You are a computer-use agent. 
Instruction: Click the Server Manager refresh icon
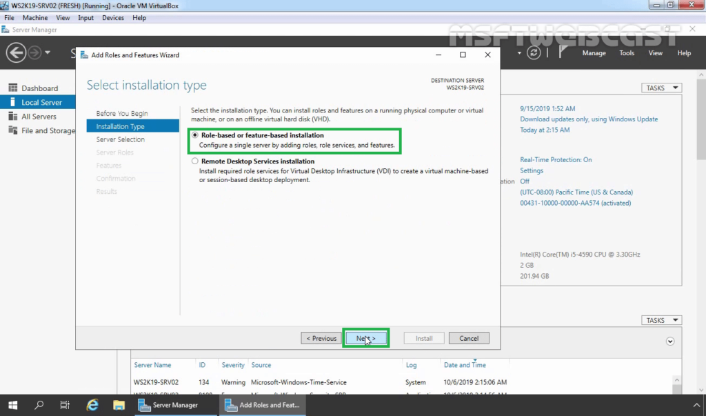pos(534,52)
